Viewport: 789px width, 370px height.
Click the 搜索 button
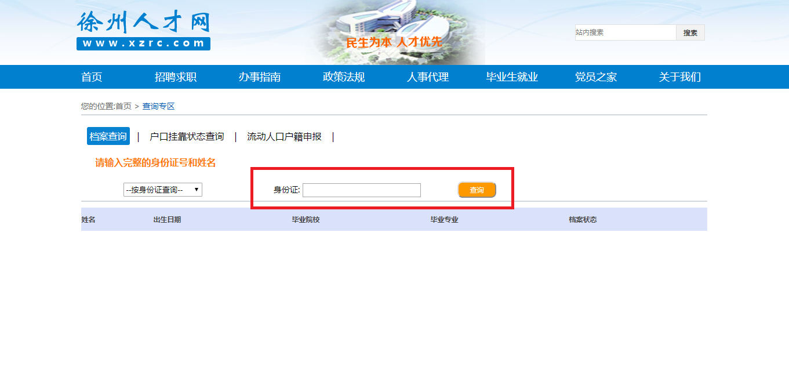(x=690, y=32)
